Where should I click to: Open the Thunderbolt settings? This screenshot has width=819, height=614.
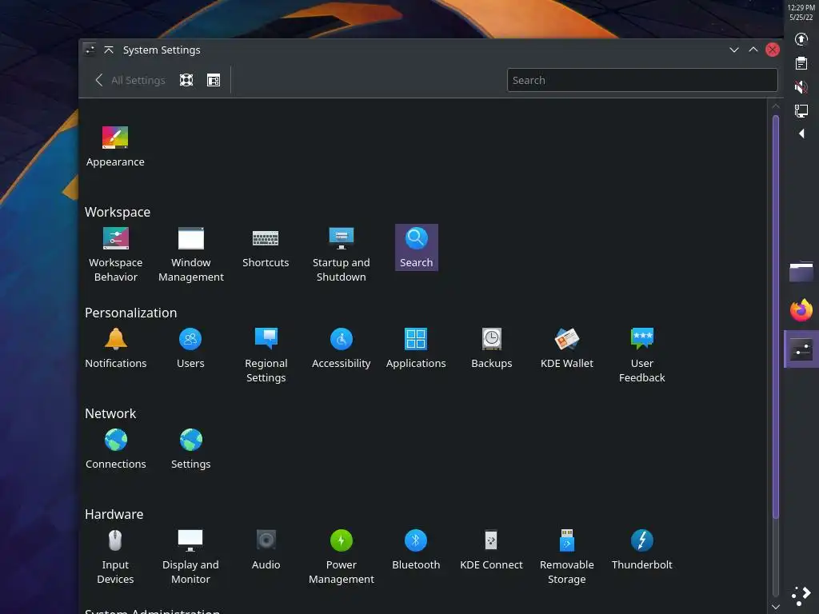tap(642, 550)
